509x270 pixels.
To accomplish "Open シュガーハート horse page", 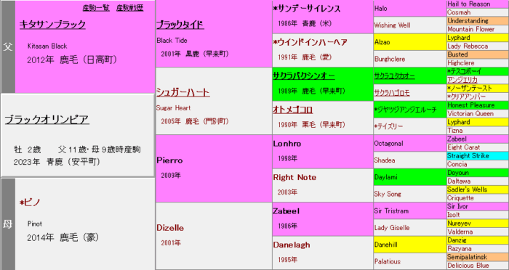I will click(x=183, y=92).
